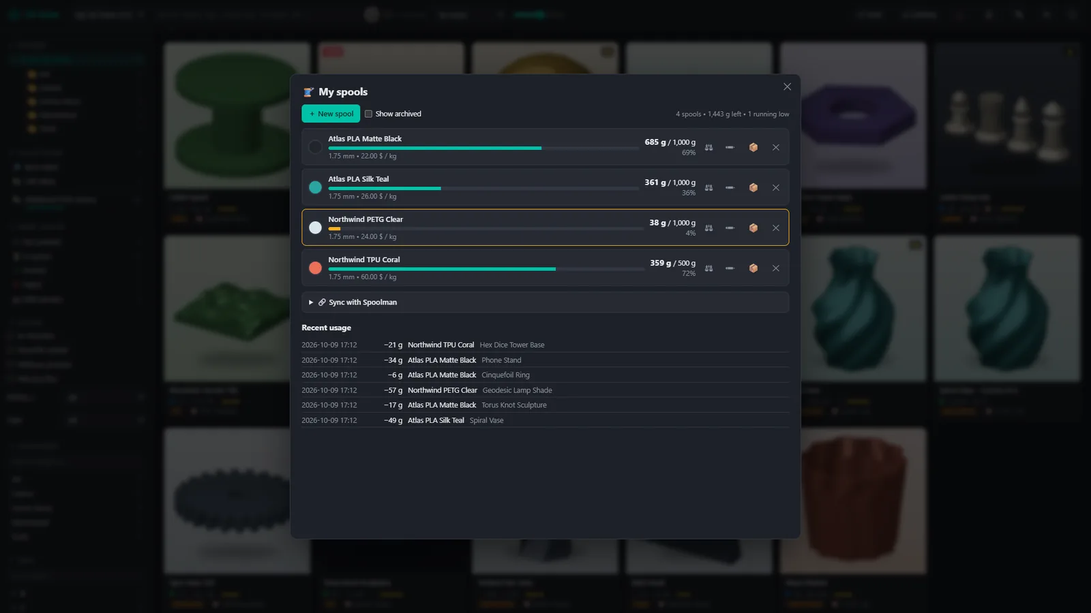Archive Northwind TPU Coral with box icon
The height and width of the screenshot is (613, 1091).
(753, 268)
